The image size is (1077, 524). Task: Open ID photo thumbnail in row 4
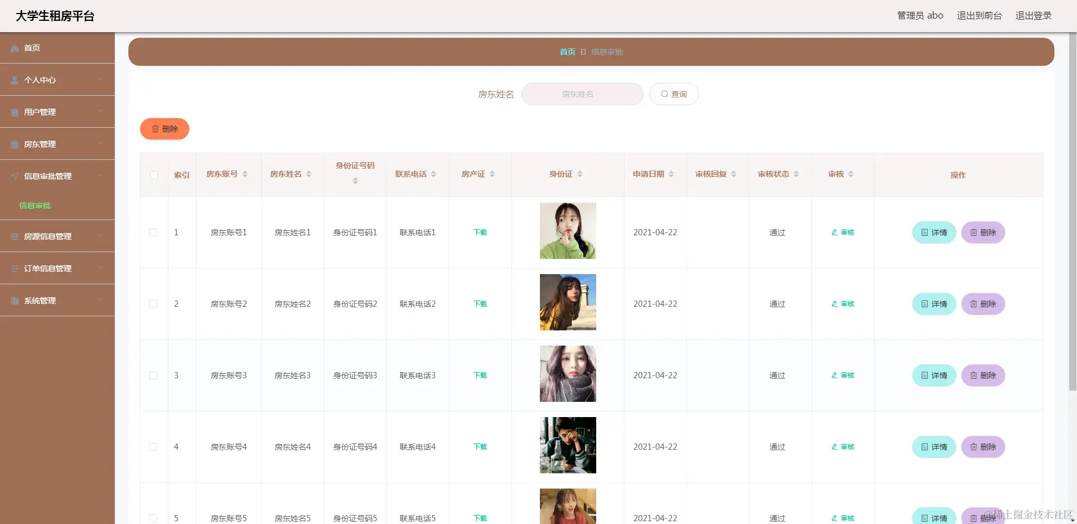tap(568, 445)
